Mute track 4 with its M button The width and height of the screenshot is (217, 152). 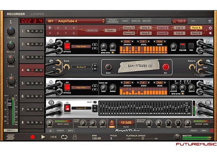37,70
